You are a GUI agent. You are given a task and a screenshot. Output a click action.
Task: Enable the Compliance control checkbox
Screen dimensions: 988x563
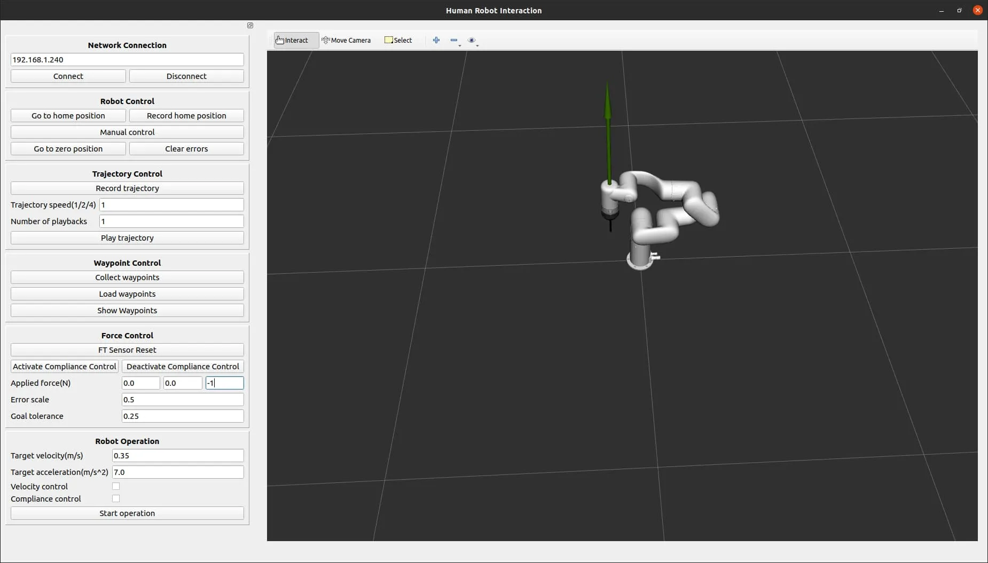[x=116, y=498]
